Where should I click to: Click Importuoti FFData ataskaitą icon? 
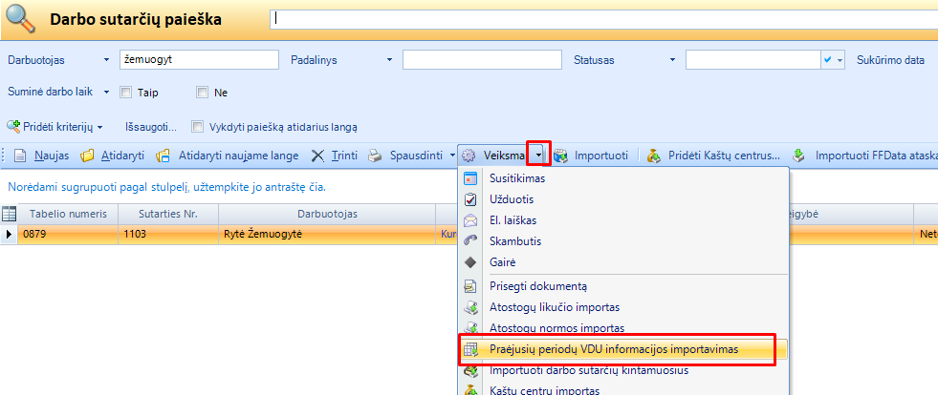[x=801, y=155]
